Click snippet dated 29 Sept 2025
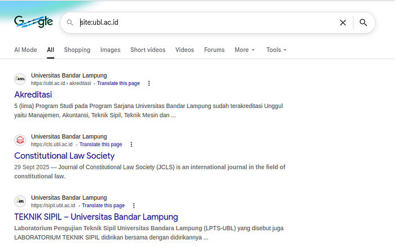Image resolution: width=395 pixels, height=247 pixels. [150, 172]
